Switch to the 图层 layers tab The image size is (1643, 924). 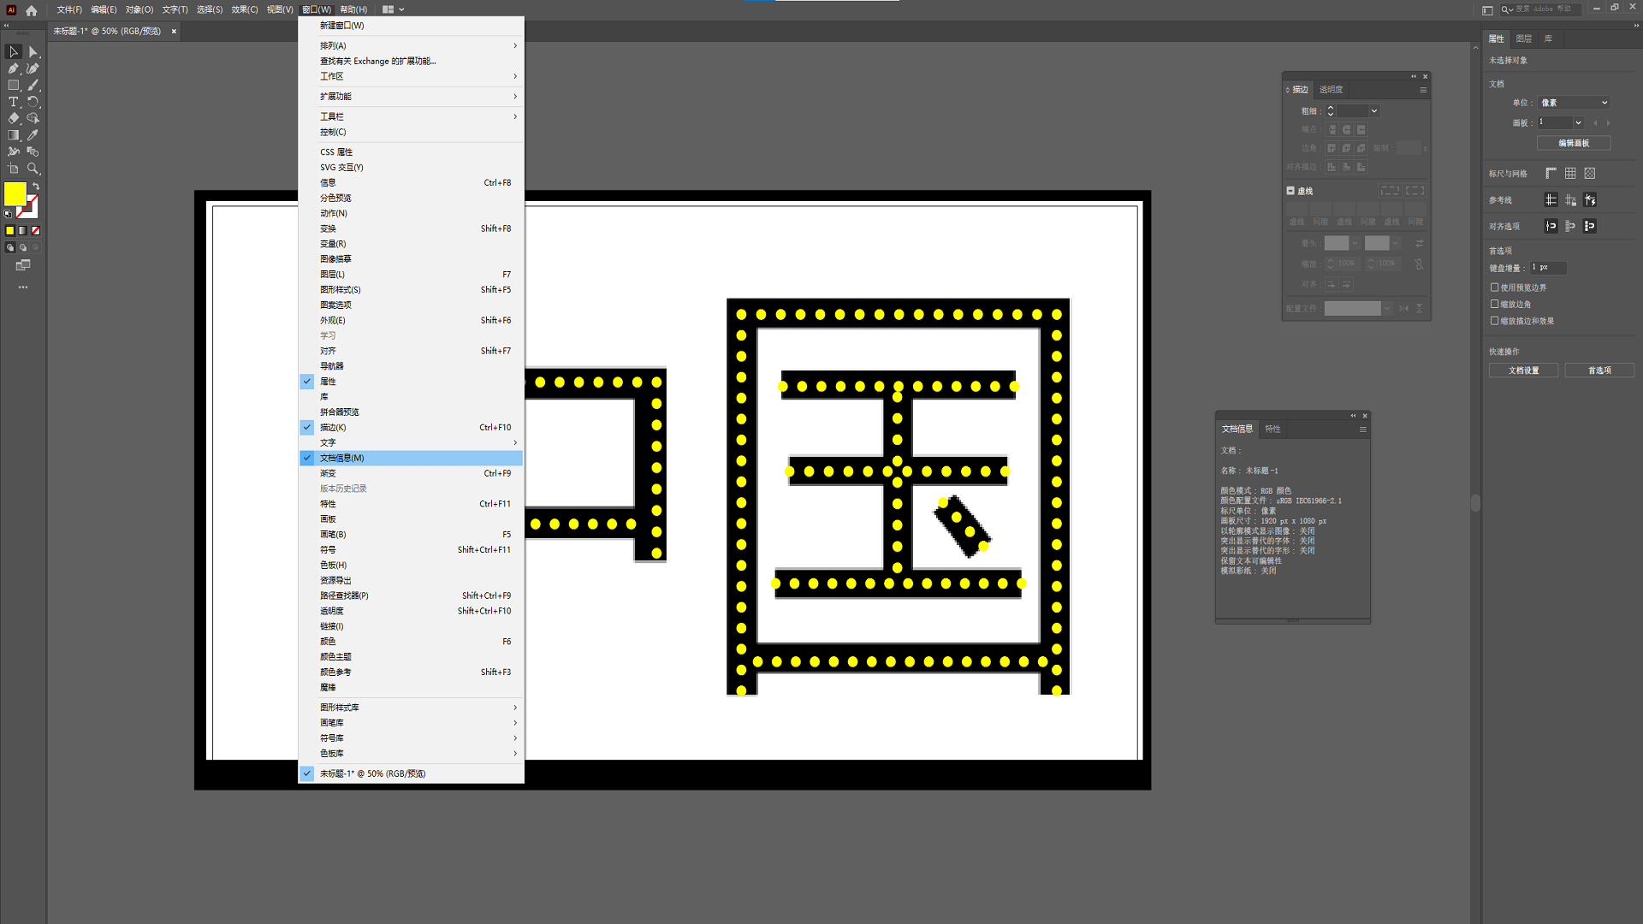(x=1523, y=38)
